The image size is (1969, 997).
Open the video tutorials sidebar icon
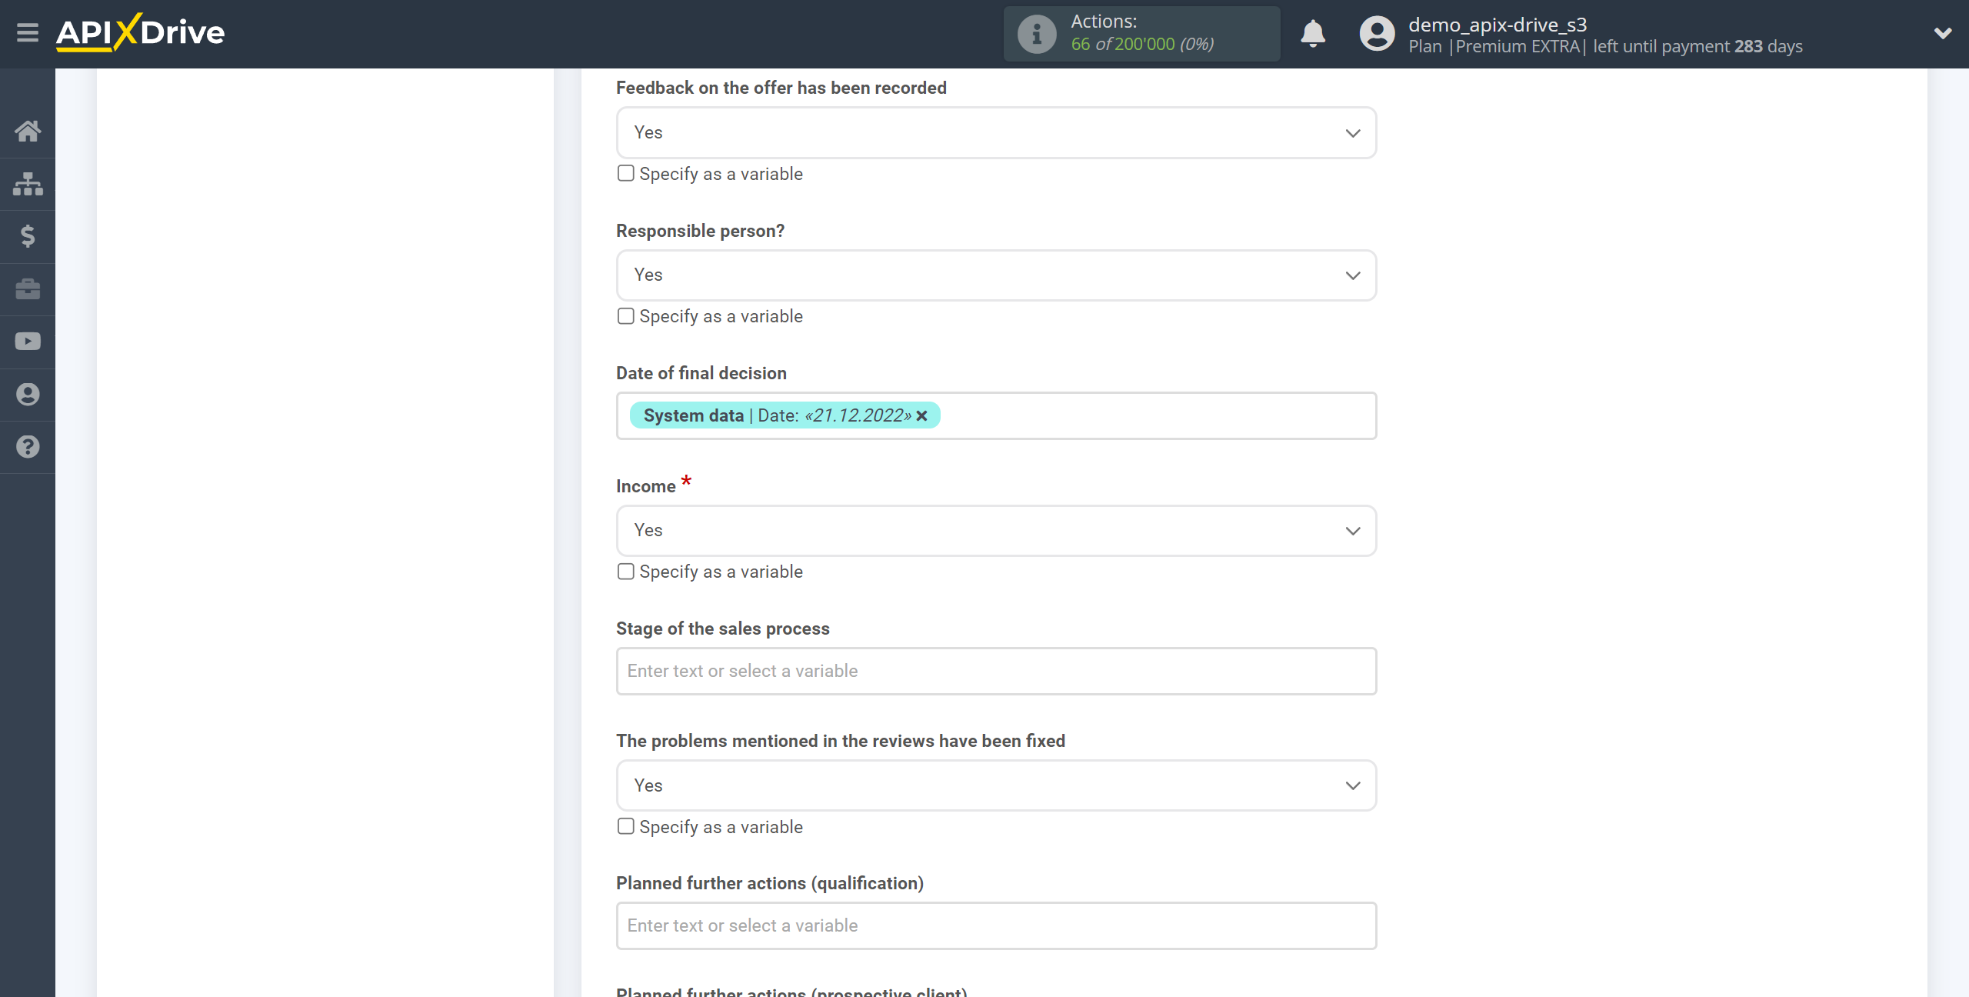coord(28,342)
